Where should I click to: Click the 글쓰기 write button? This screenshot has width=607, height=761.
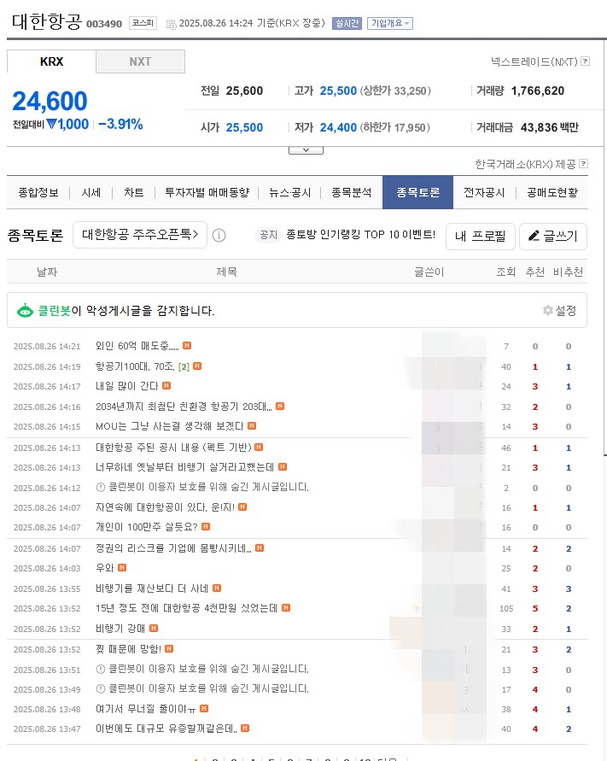click(553, 237)
